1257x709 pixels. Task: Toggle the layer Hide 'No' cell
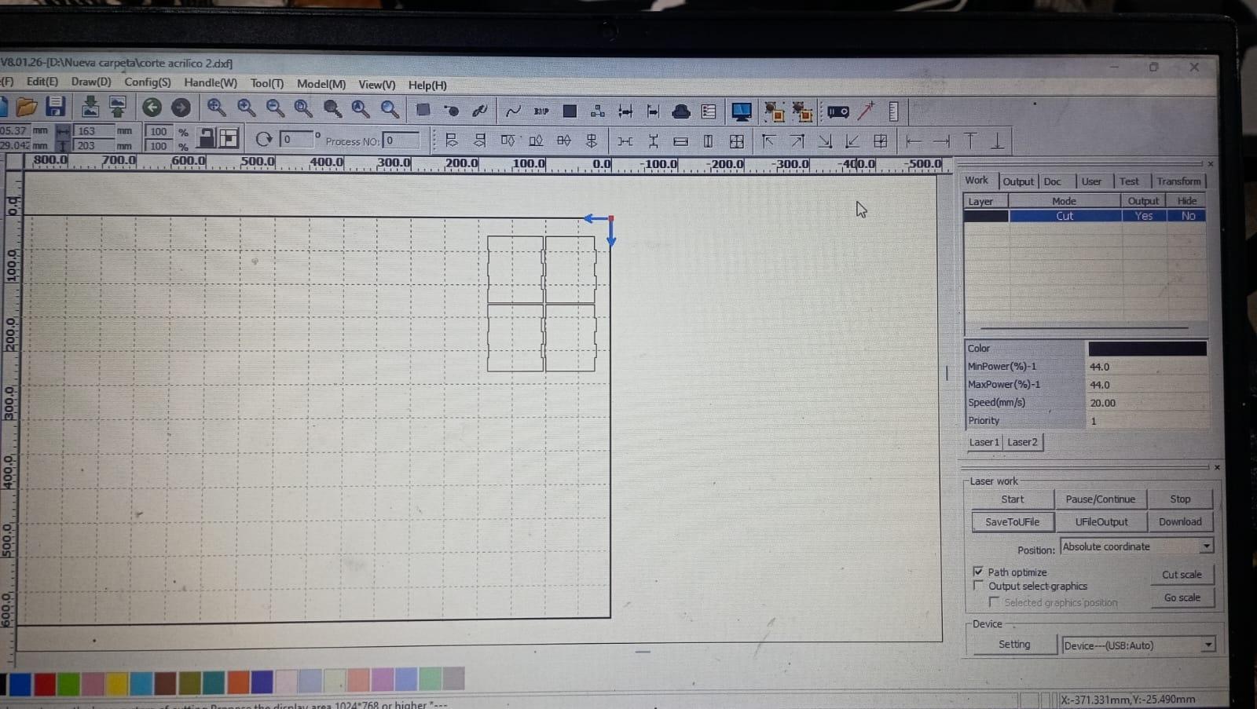(1187, 216)
